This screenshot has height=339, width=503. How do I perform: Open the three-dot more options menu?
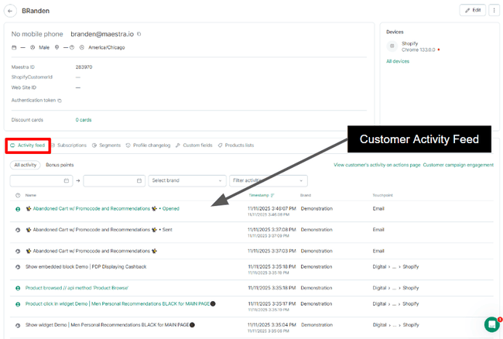pyautogui.click(x=494, y=10)
